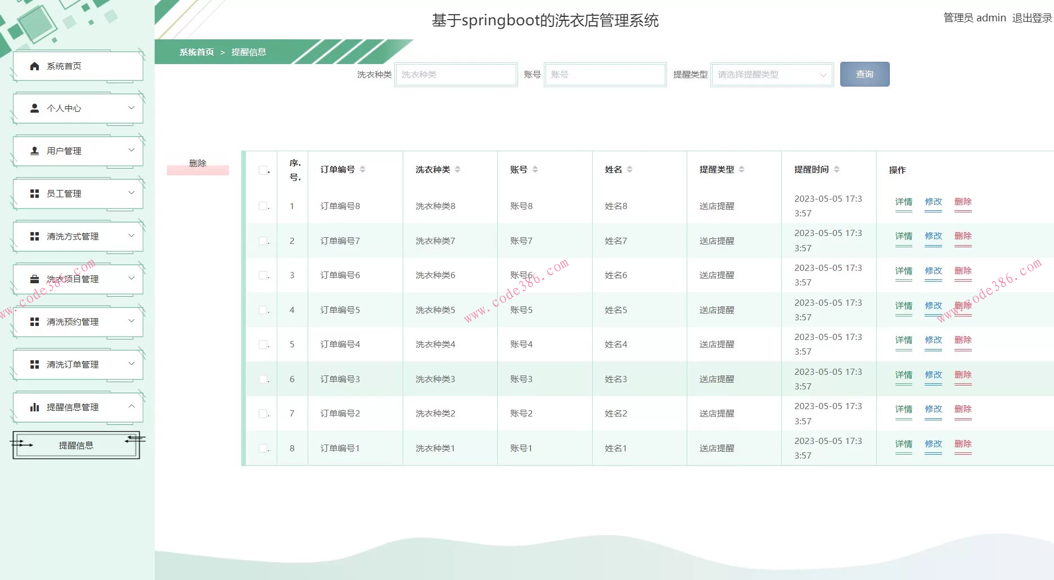Check the checkbox for row 订单编号5
Screen dimensions: 1054x580
click(263, 310)
